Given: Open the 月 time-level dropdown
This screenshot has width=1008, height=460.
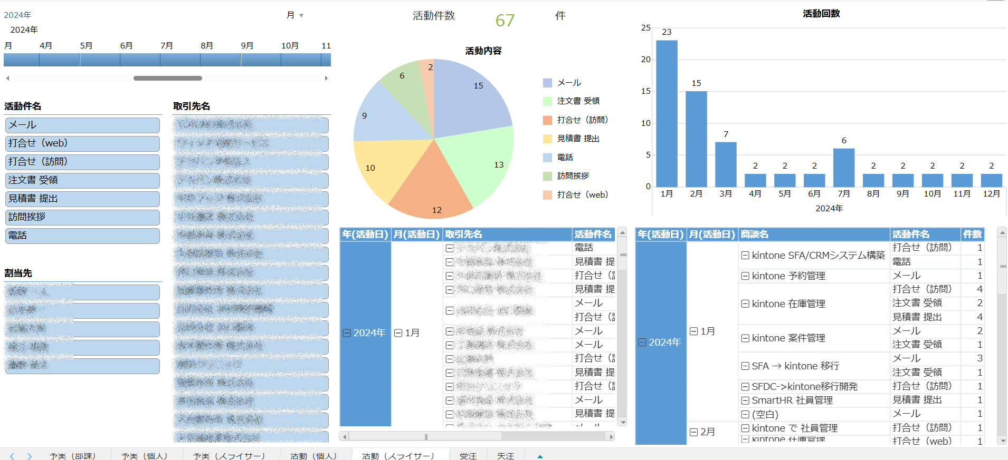Looking at the screenshot, I should 296,15.
